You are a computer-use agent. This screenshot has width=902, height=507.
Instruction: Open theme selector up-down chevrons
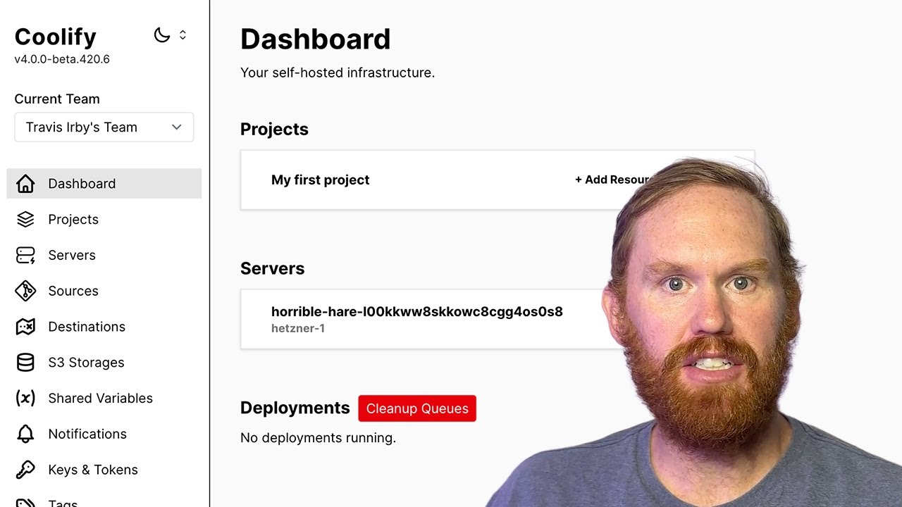[183, 35]
